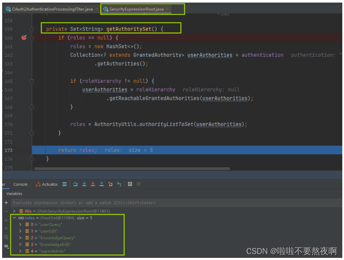The width and height of the screenshot is (344, 260).
Task: Click the fold end marker at line 168
Action: [x=32, y=107]
